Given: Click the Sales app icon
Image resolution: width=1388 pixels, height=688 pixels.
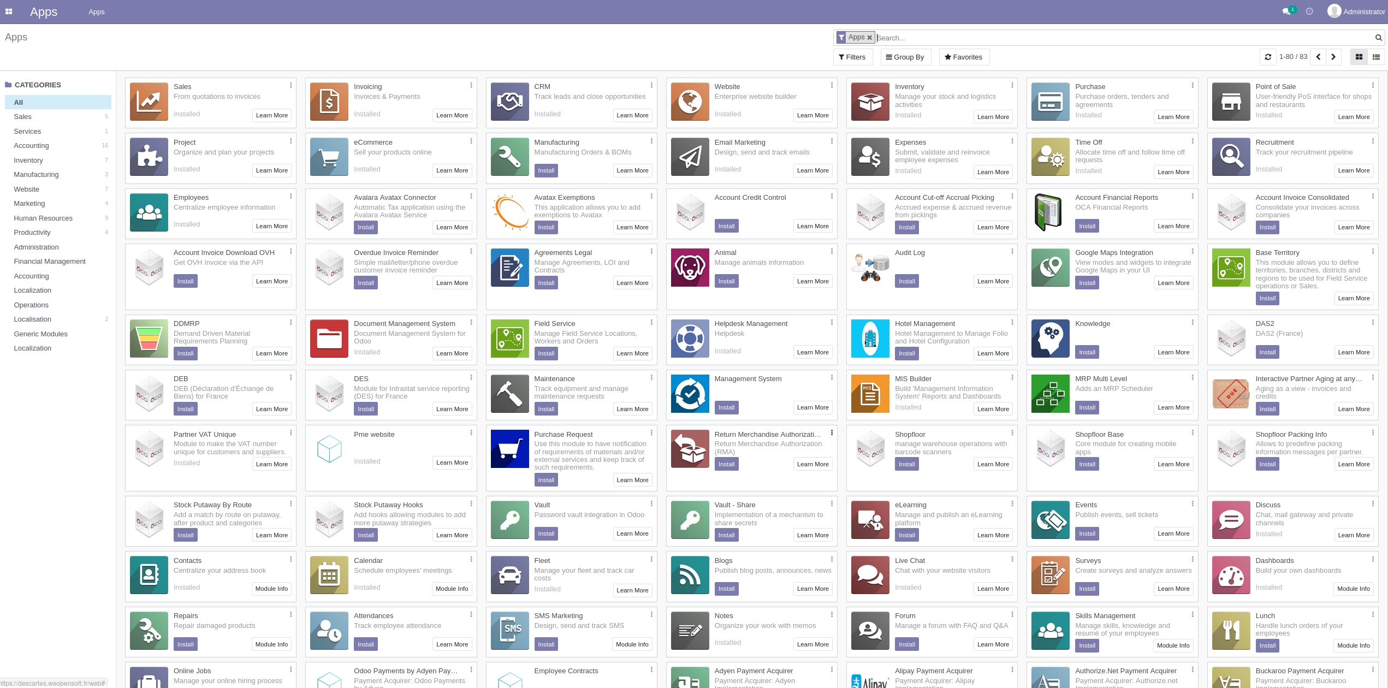Looking at the screenshot, I should pyautogui.click(x=149, y=102).
